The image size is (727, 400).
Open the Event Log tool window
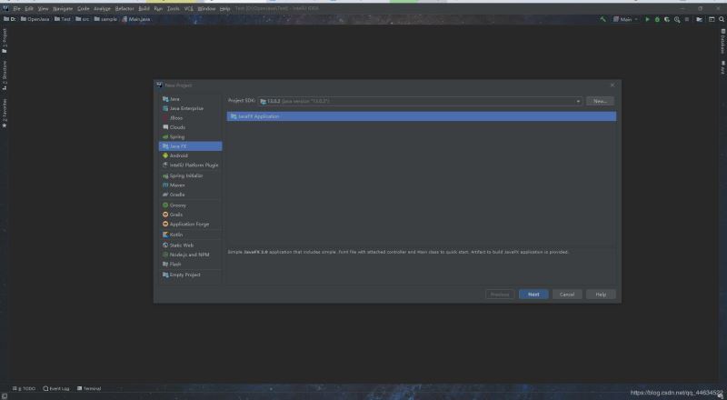pyautogui.click(x=56, y=388)
